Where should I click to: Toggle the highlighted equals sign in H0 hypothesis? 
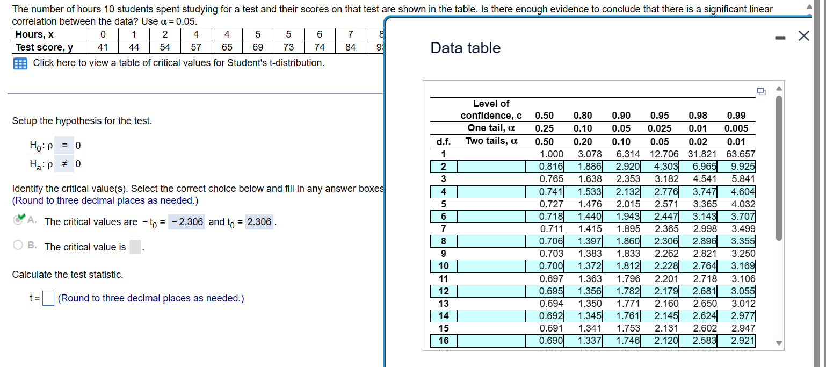(x=64, y=145)
